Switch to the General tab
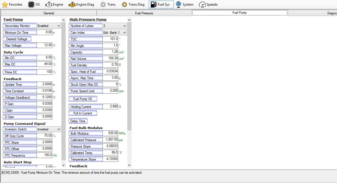The height and width of the screenshot is (183, 337). 49,13
